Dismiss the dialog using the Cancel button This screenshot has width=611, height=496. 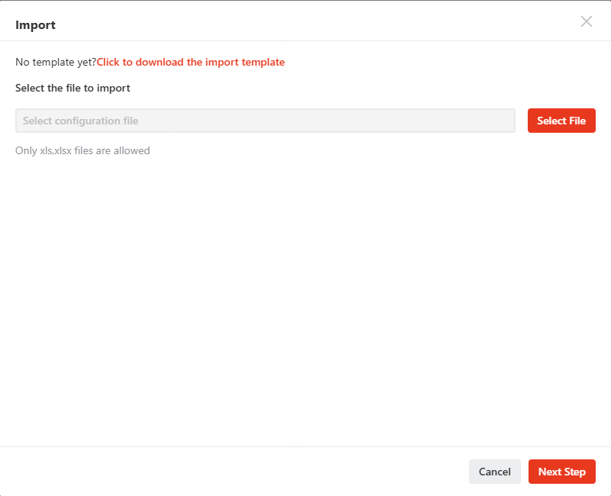coord(494,472)
